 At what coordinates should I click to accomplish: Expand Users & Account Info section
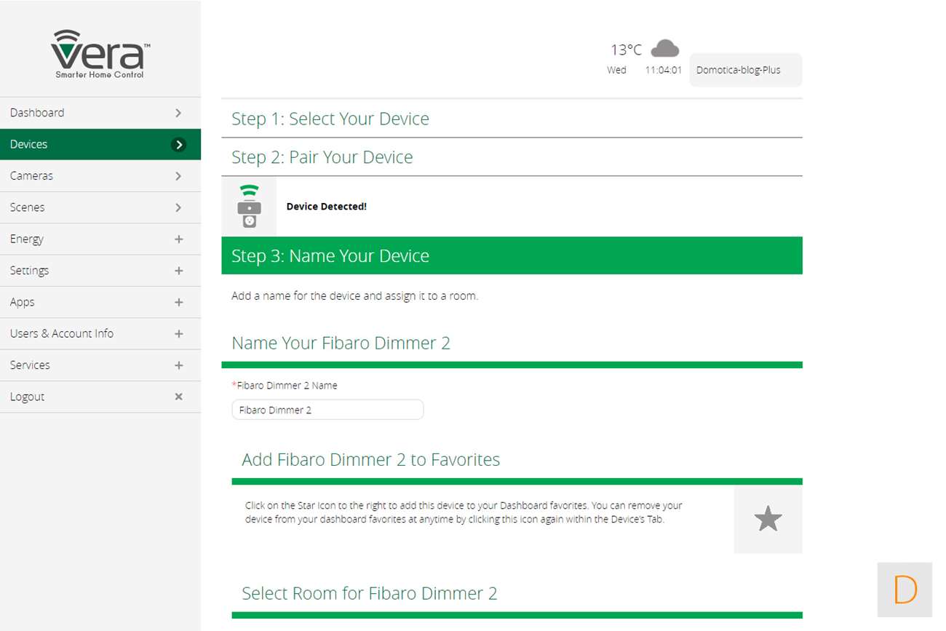click(178, 333)
